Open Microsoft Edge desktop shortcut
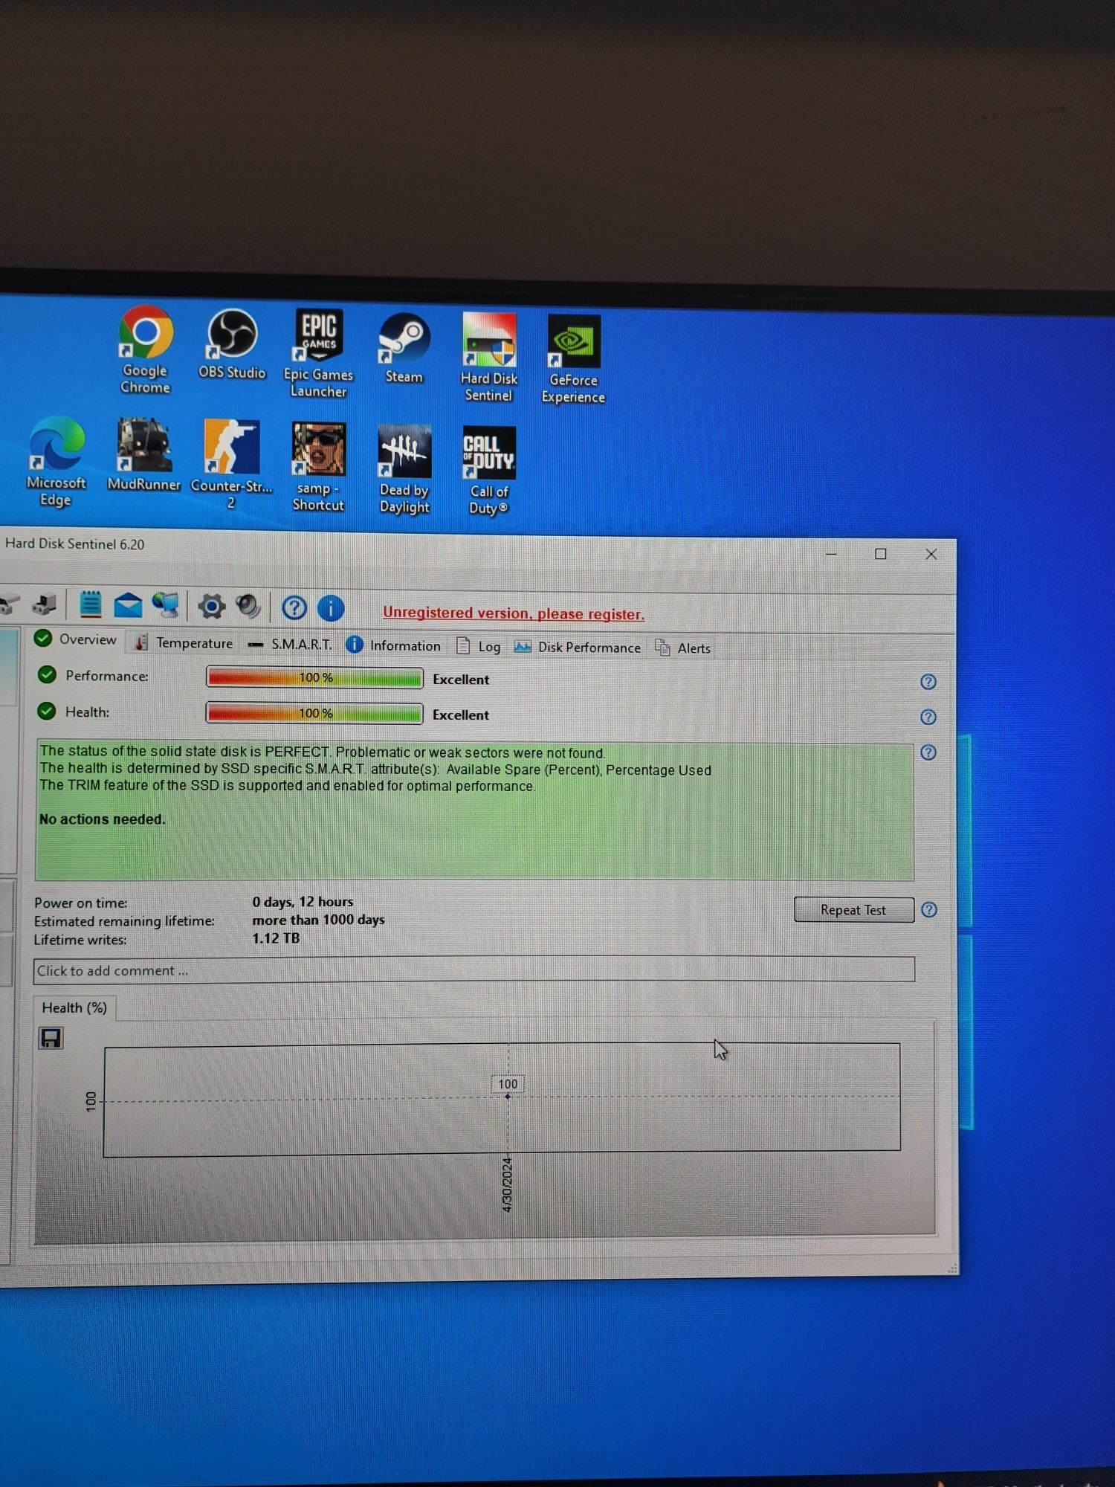This screenshot has width=1115, height=1487. pyautogui.click(x=56, y=462)
